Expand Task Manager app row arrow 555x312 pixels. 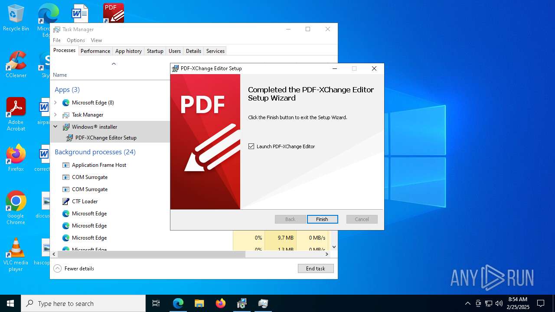tap(55, 115)
